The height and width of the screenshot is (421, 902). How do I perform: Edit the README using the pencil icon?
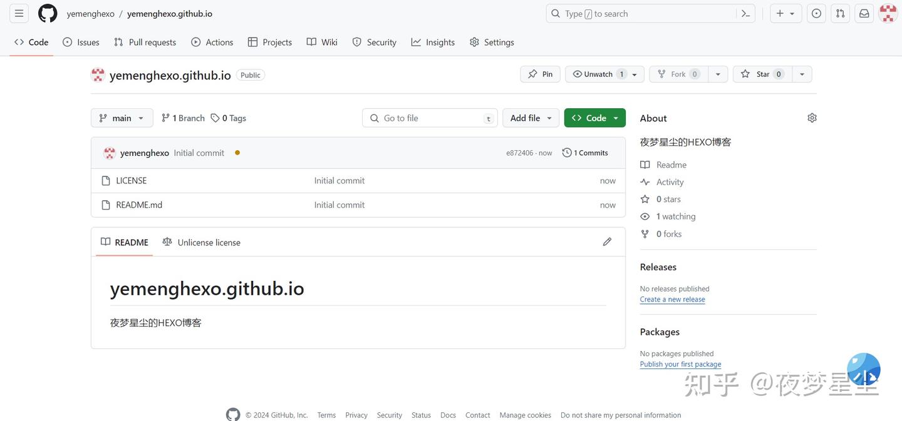[606, 241]
